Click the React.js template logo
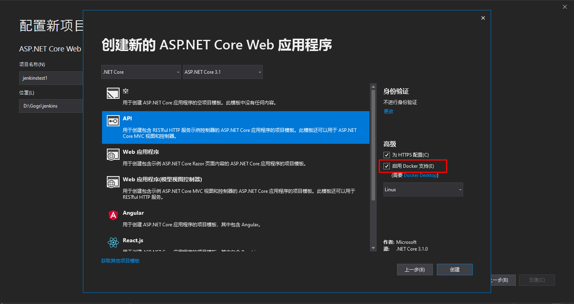574x304 pixels. tap(113, 242)
